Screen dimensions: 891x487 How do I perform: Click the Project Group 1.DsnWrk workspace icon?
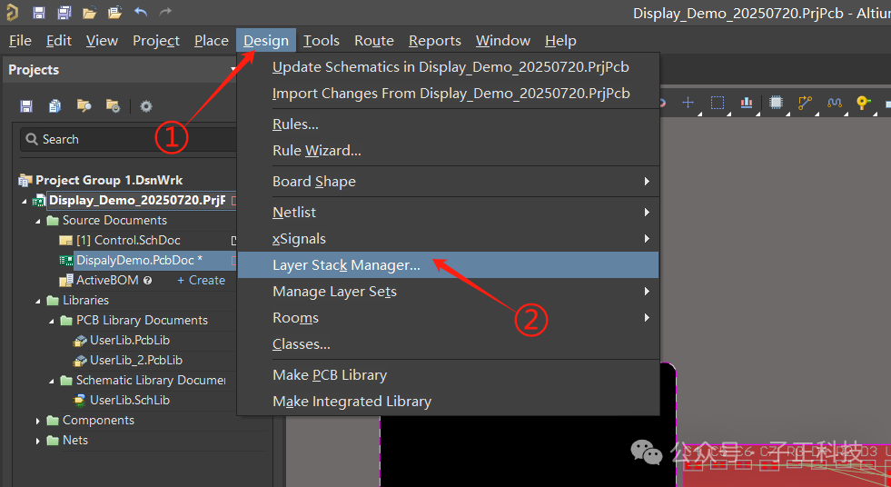pos(25,181)
